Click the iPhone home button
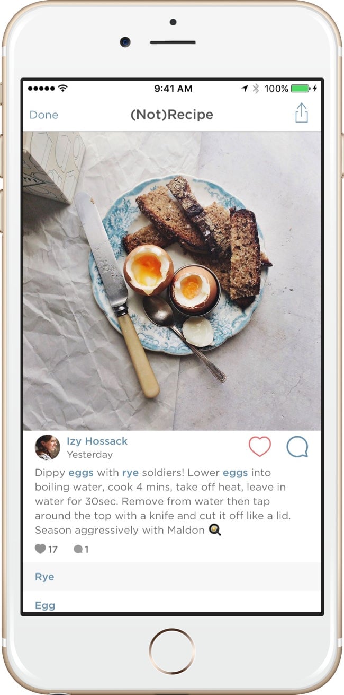This screenshot has height=695, width=344. pyautogui.click(x=172, y=651)
